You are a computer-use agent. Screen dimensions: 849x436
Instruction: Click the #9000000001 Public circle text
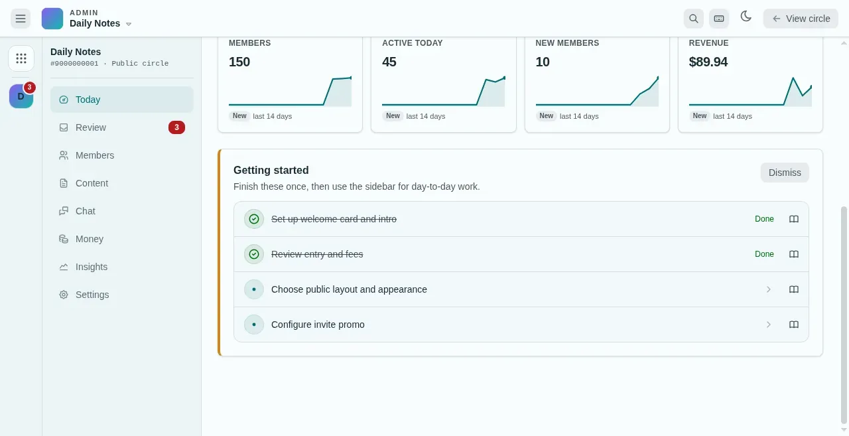109,64
